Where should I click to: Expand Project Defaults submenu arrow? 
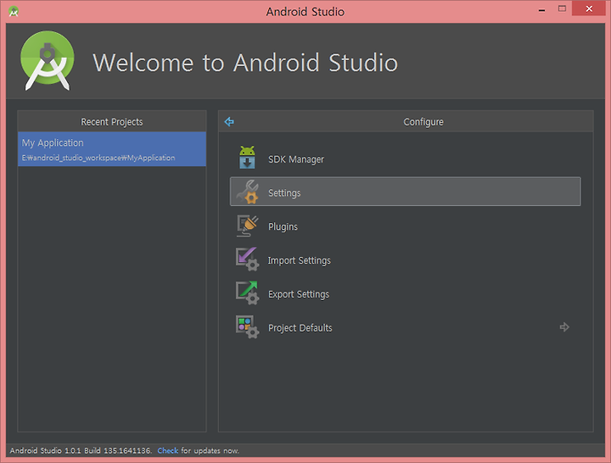564,327
